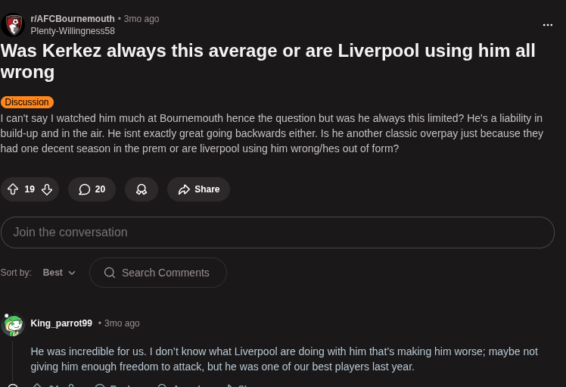This screenshot has width=566, height=387.
Task: Focus the Search Comments box
Action: coord(165,273)
